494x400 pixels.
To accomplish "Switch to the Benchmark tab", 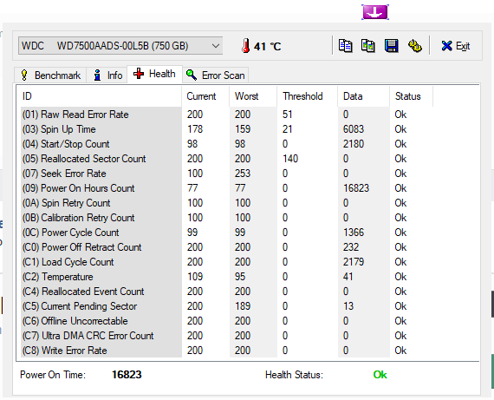I will coord(50,75).
